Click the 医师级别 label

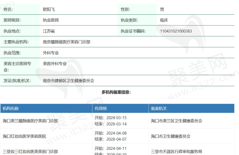12,20
